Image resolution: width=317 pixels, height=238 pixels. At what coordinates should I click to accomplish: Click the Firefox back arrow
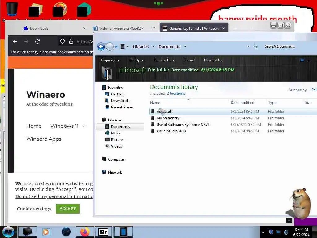tap(15, 42)
